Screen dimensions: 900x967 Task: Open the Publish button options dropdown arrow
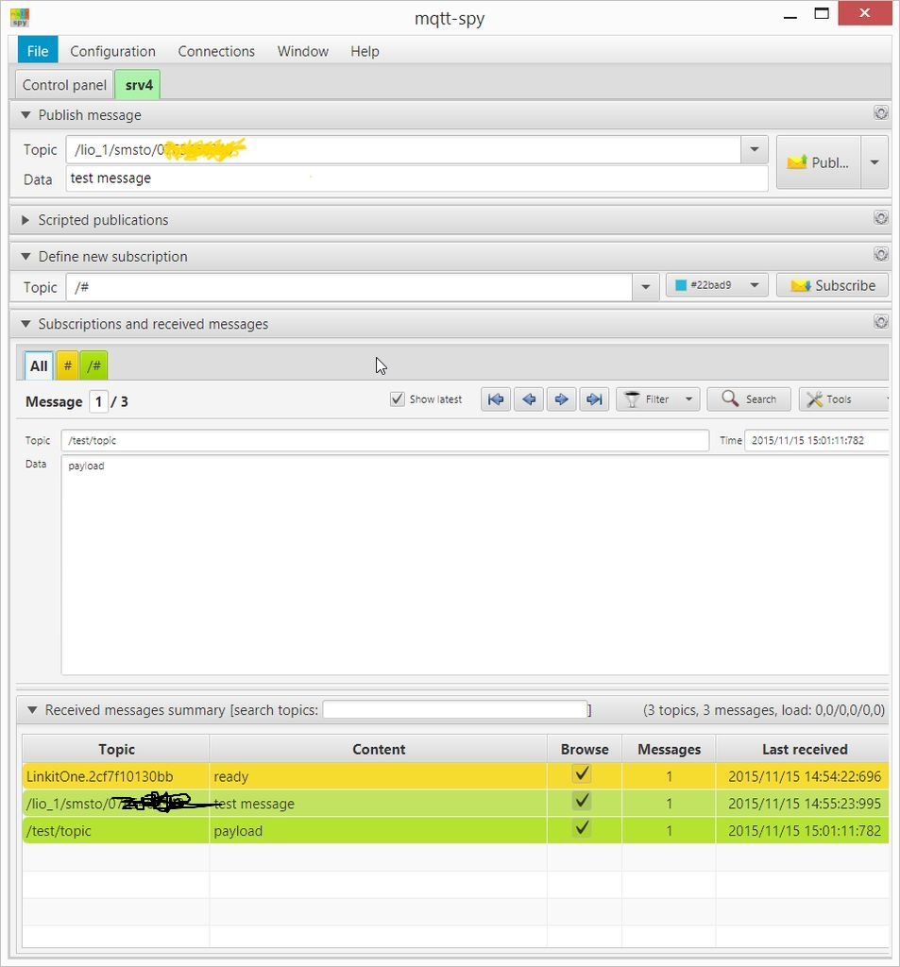coord(875,162)
